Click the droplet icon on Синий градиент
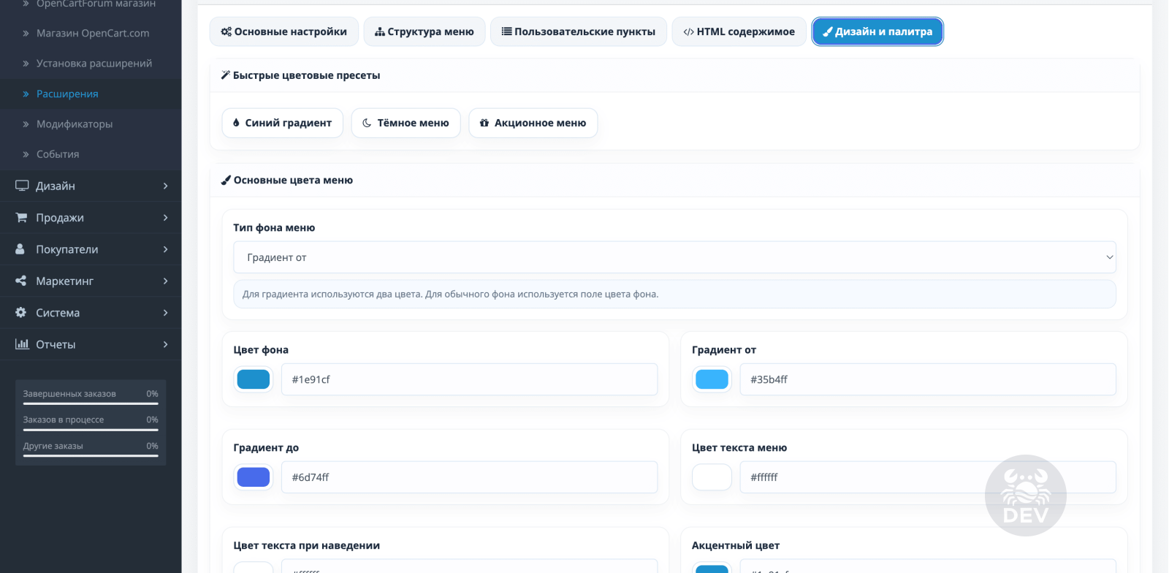The width and height of the screenshot is (1169, 573). coord(236,123)
